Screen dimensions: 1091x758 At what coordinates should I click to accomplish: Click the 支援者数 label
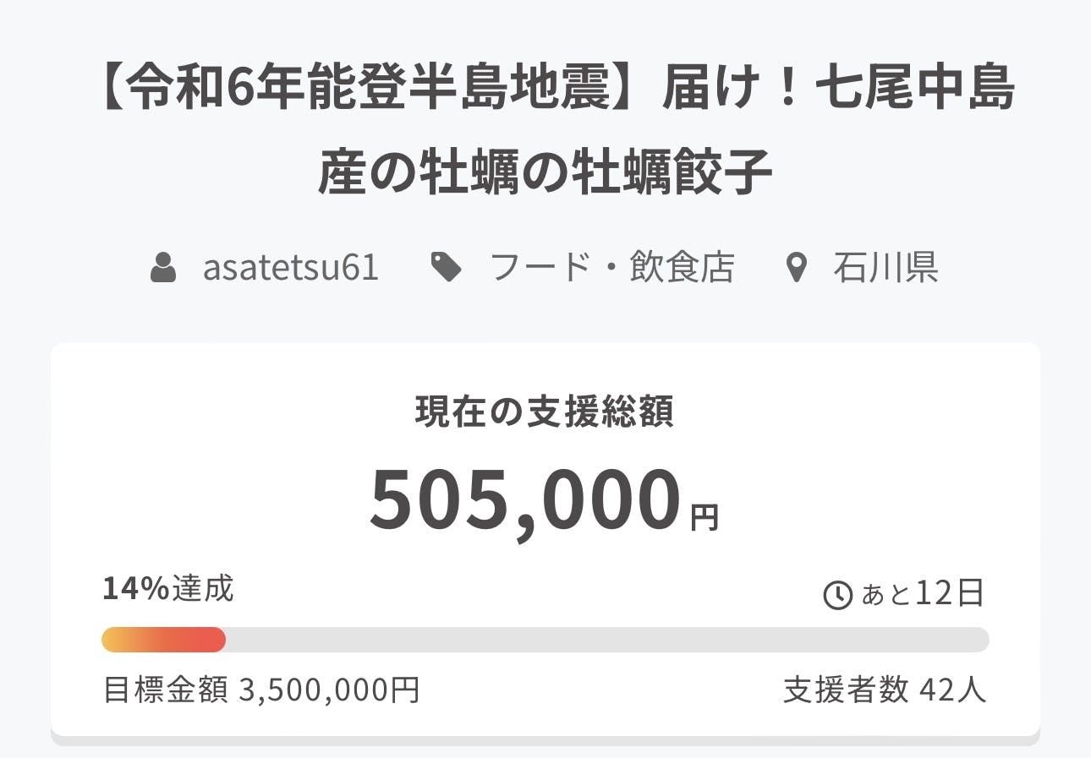pyautogui.click(x=846, y=690)
